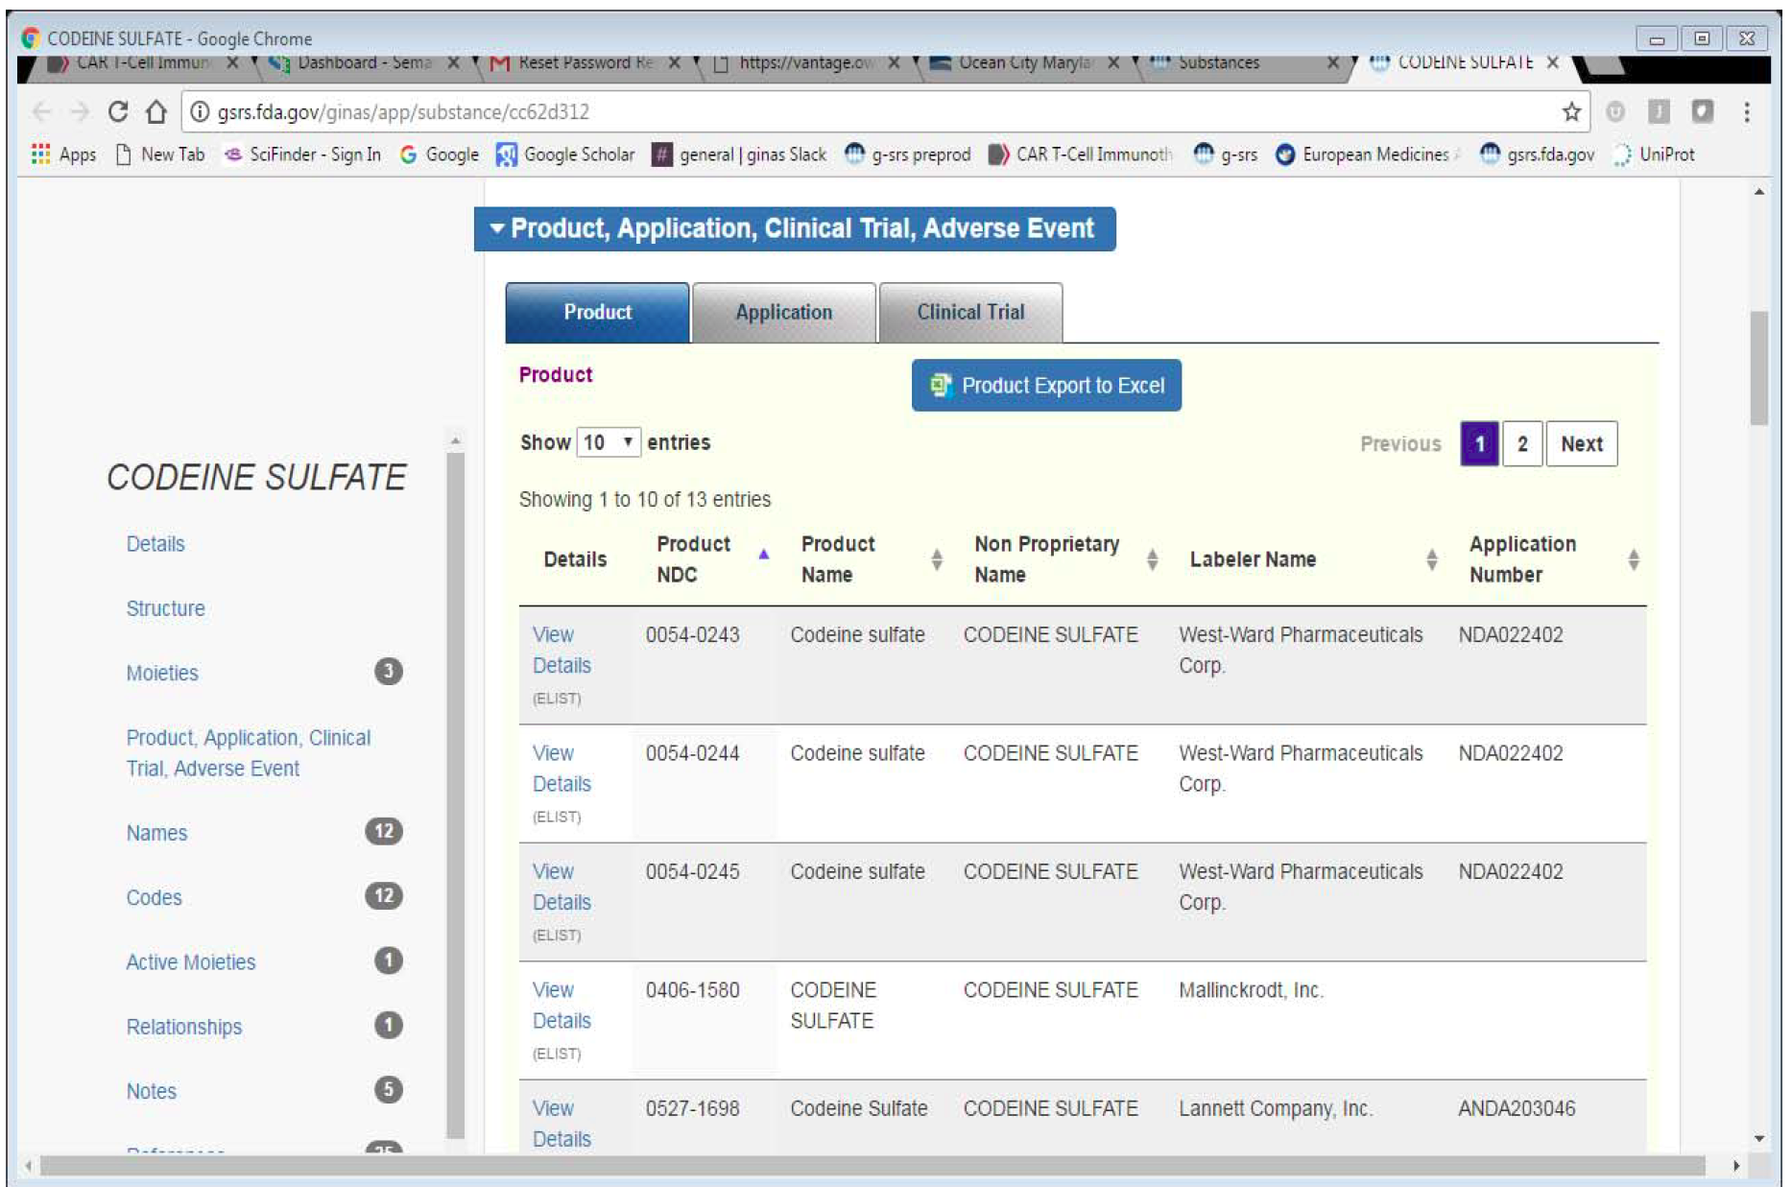Viewport: 1792px width, 1187px height.
Task: Click the Next pagination button
Action: [x=1582, y=443]
